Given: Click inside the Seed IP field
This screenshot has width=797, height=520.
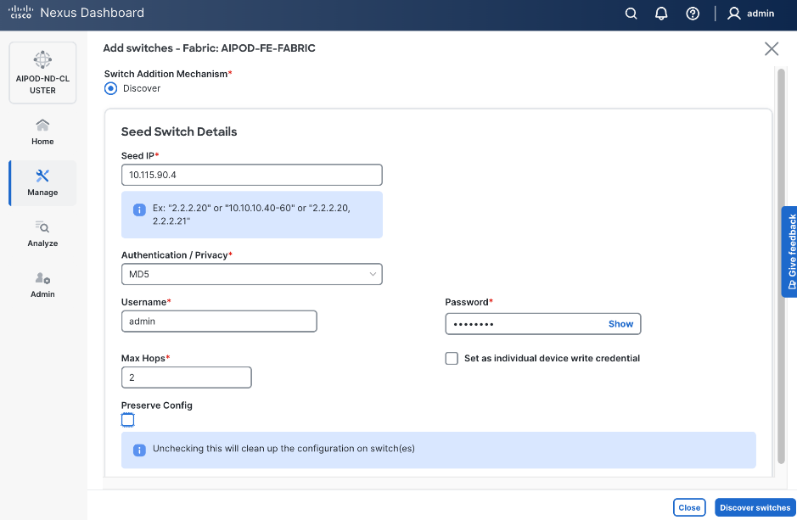Looking at the screenshot, I should [251, 175].
